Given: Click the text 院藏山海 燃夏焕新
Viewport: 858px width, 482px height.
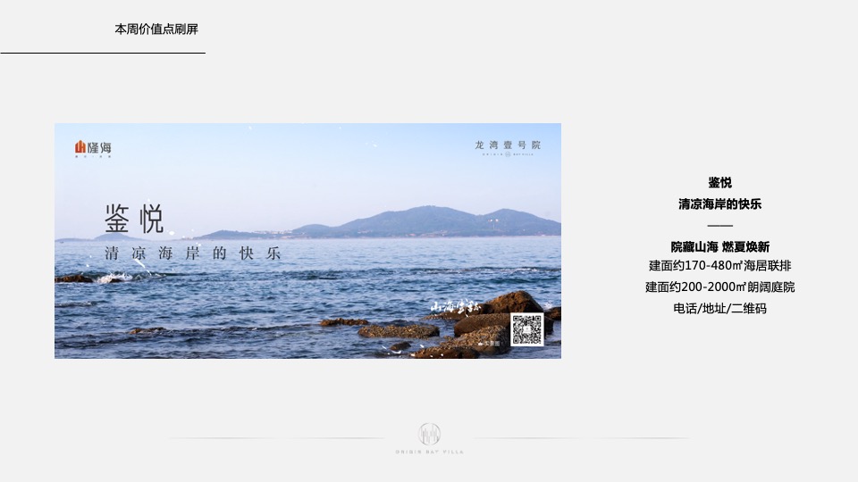Looking at the screenshot, I should pyautogui.click(x=719, y=247).
